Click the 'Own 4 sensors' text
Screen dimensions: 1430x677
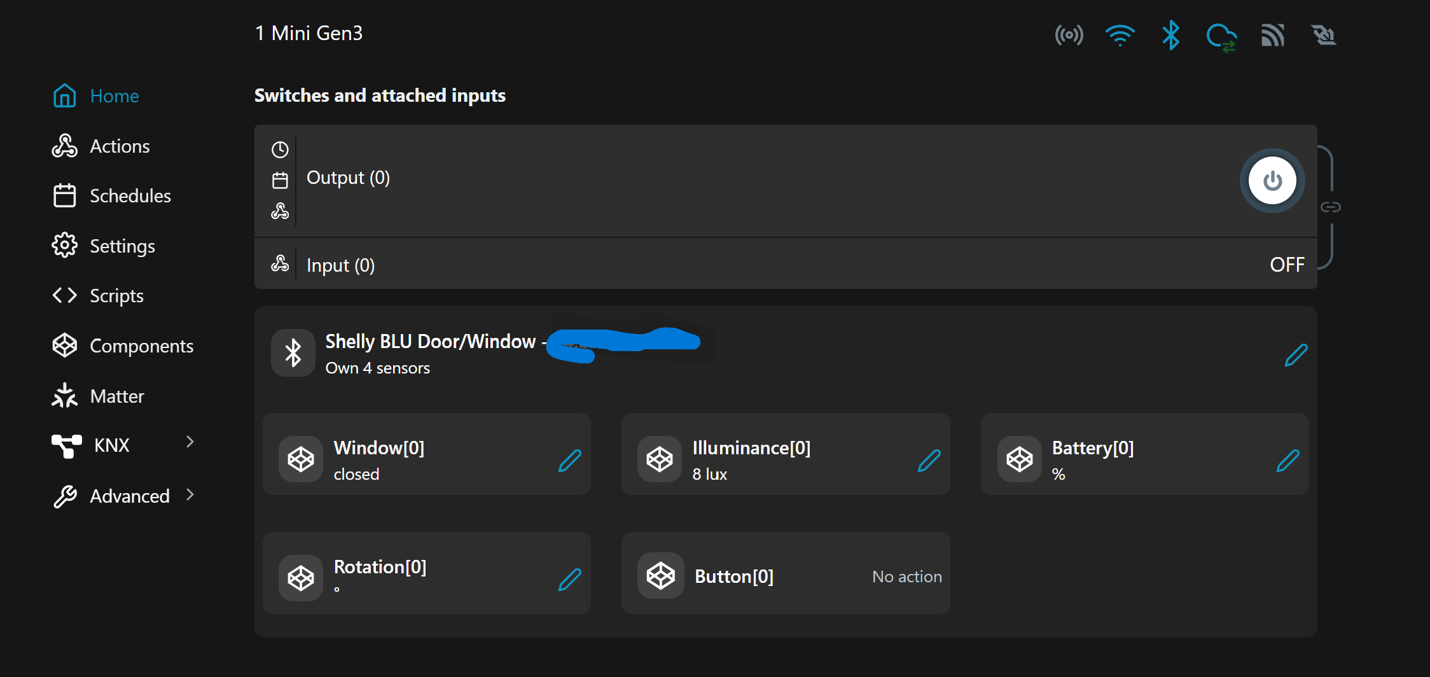(378, 368)
